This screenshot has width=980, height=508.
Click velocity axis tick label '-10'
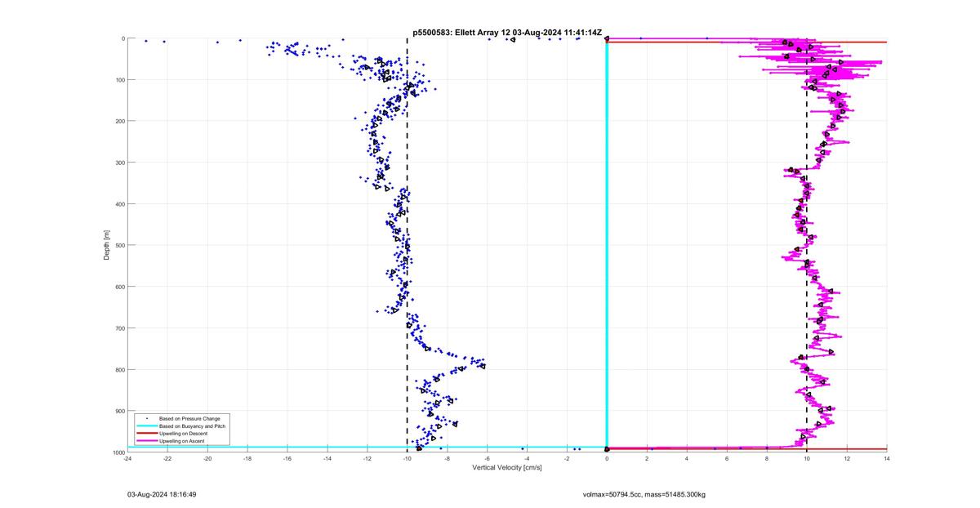pos(407,459)
